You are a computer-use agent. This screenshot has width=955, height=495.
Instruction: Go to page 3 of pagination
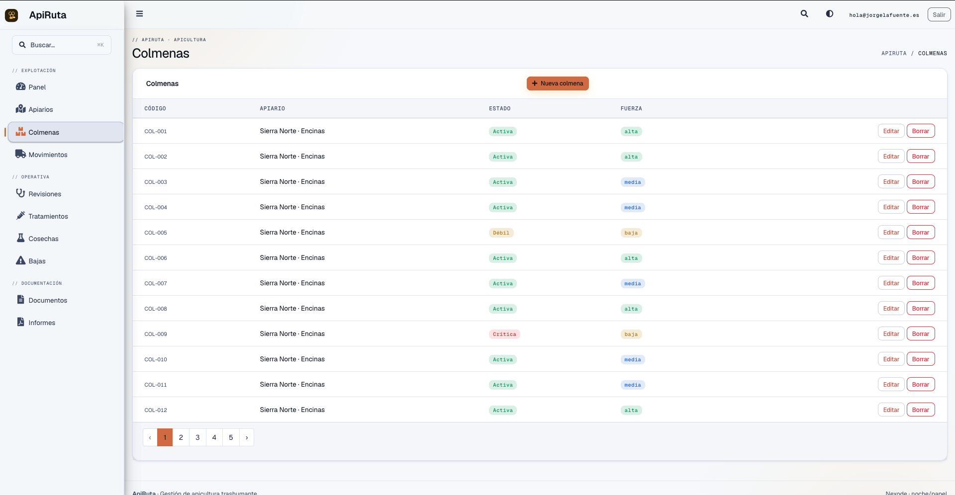[197, 437]
